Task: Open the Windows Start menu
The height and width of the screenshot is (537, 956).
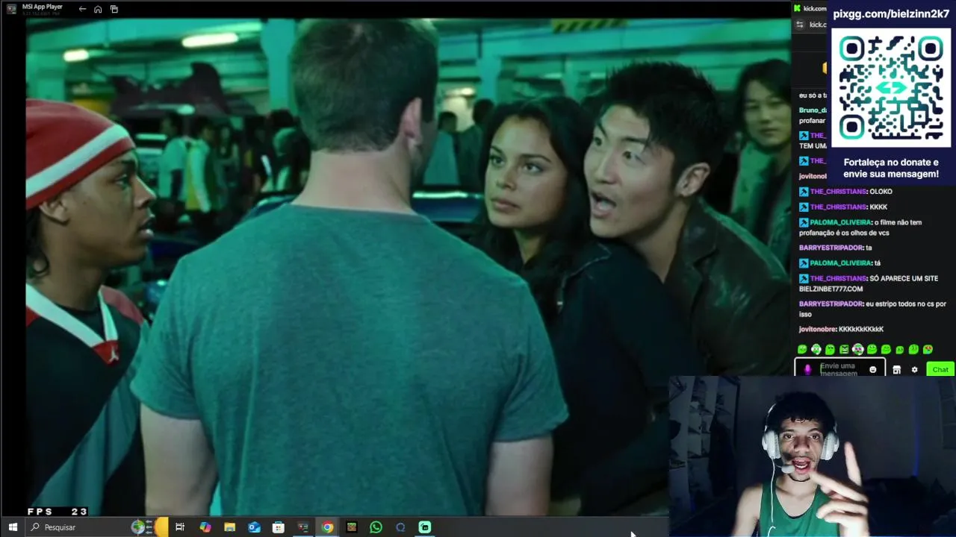Action: click(x=13, y=527)
